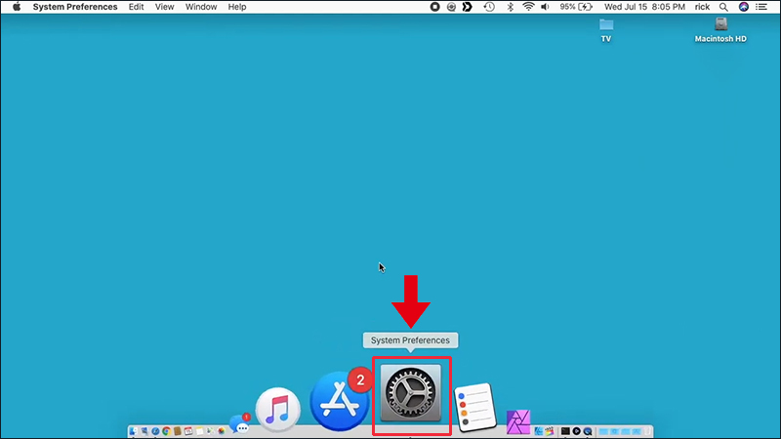
Task: Open iTunes music app in Dock
Action: [278, 410]
